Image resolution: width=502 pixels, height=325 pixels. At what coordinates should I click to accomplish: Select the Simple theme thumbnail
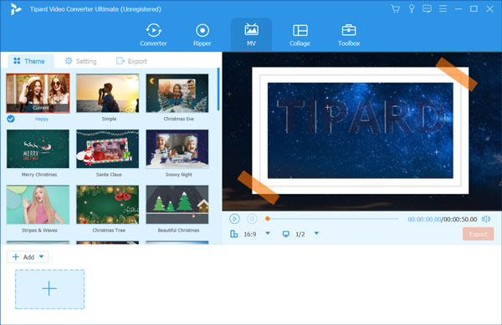108,93
